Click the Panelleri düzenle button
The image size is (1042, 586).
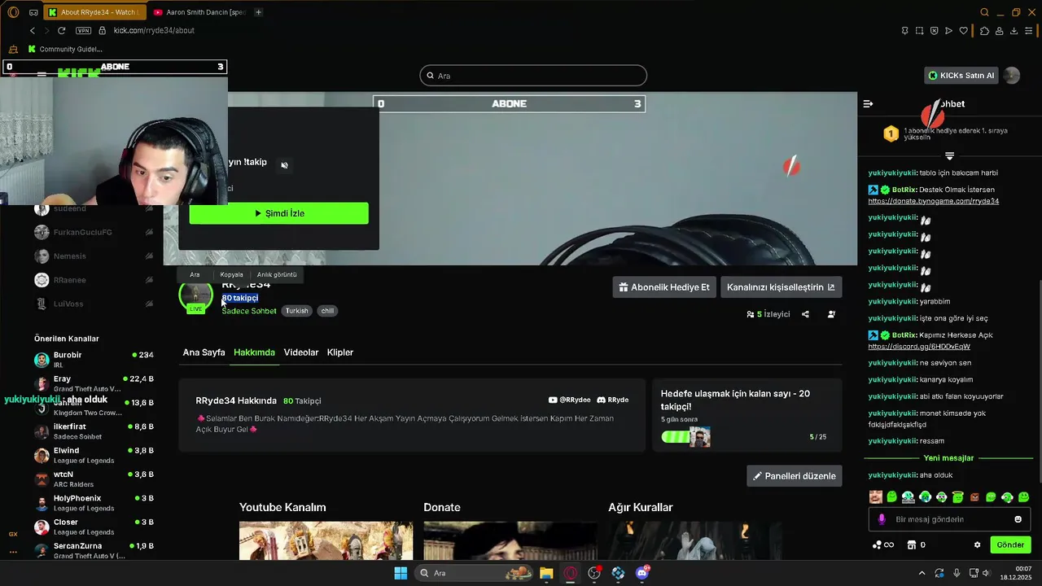795,476
